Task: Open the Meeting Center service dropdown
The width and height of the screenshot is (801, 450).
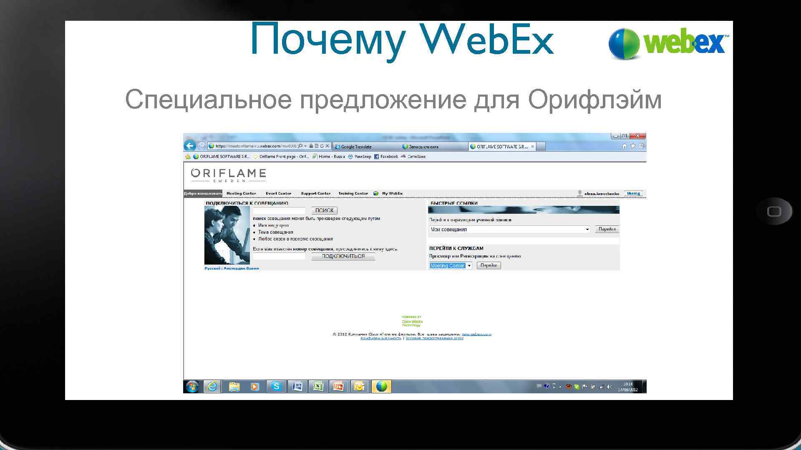Action: (451, 265)
